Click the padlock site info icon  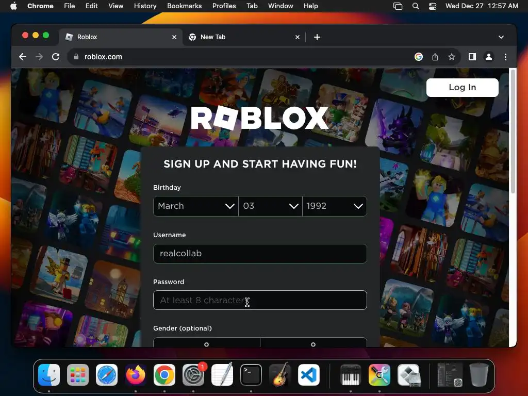pos(76,57)
